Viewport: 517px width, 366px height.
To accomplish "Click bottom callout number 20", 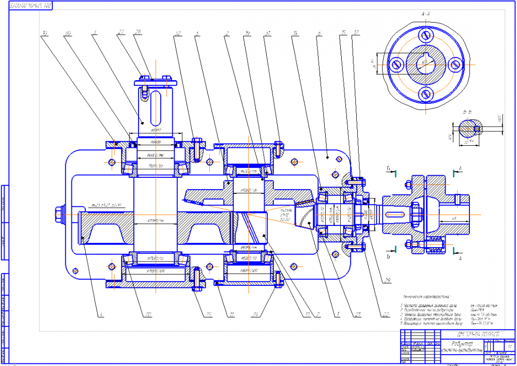I will coord(148,314).
